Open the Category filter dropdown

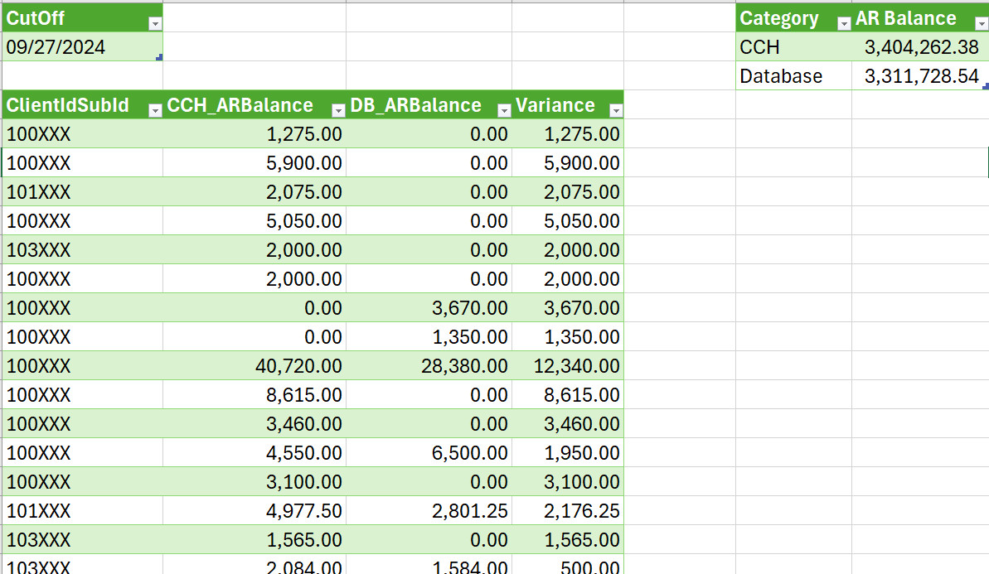click(x=843, y=24)
